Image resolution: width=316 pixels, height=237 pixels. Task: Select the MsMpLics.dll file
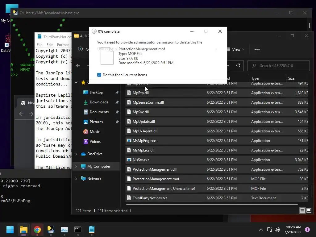217,150
